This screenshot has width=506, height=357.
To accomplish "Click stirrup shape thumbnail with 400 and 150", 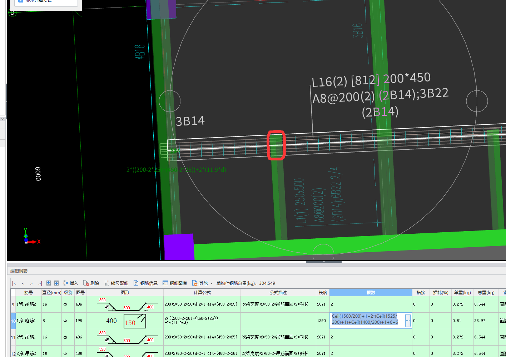I will (125, 321).
